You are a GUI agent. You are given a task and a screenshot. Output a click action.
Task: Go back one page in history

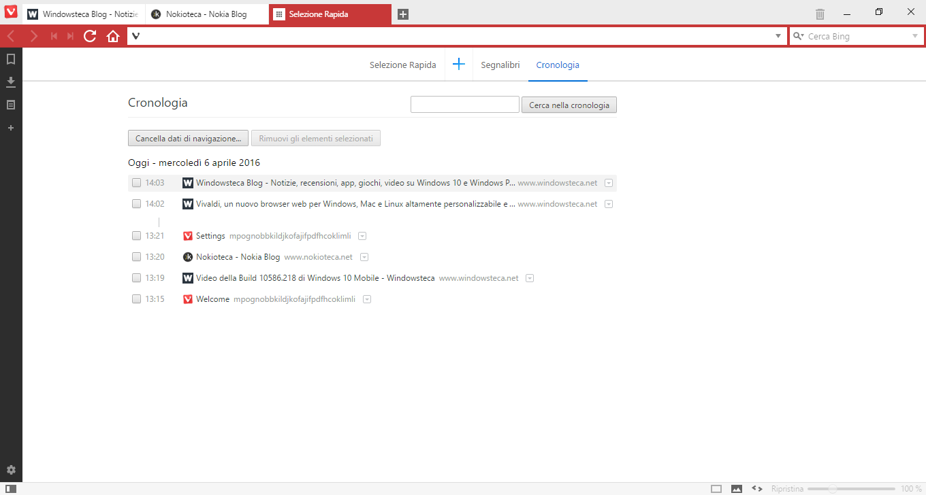pyautogui.click(x=12, y=36)
